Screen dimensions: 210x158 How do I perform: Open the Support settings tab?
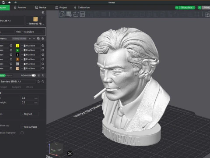pyautogui.click(x=16, y=87)
